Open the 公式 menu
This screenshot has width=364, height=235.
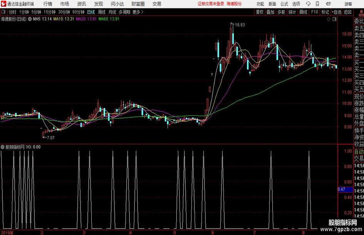pos(284,4)
